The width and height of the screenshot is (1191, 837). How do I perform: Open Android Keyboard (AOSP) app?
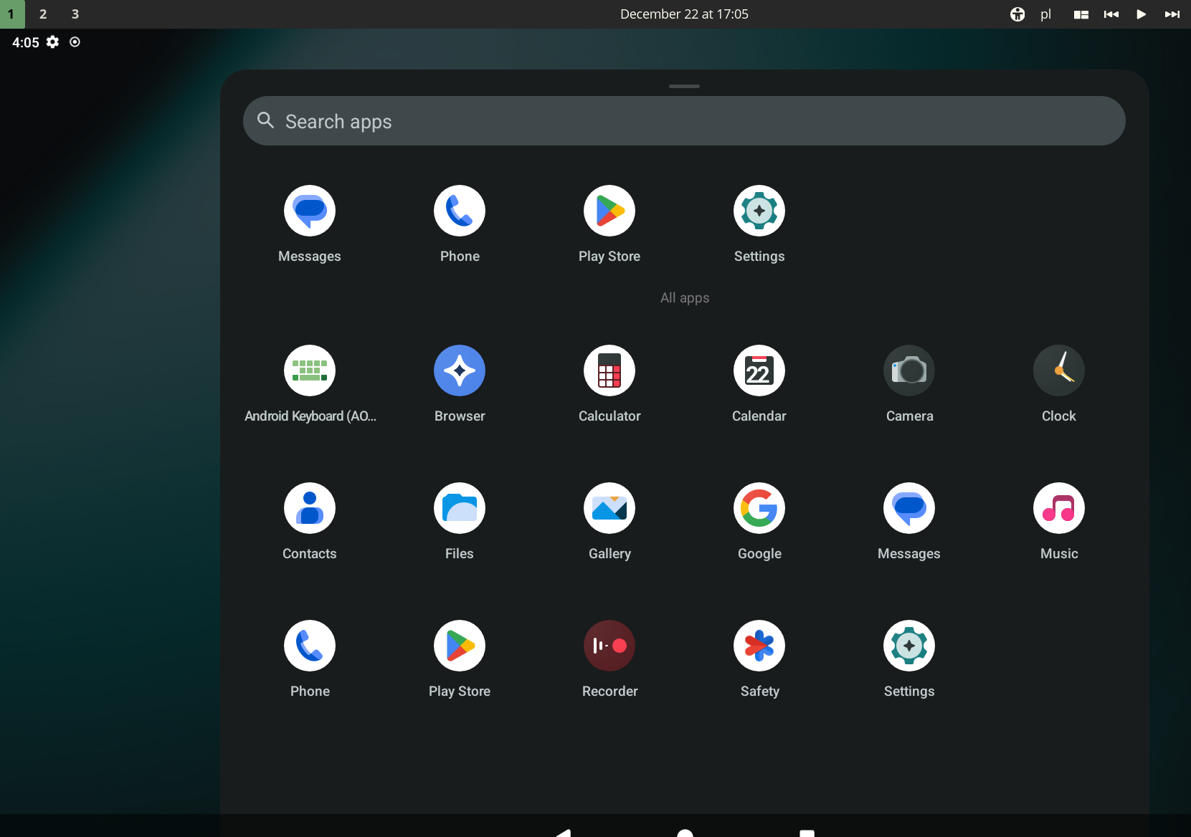point(309,371)
